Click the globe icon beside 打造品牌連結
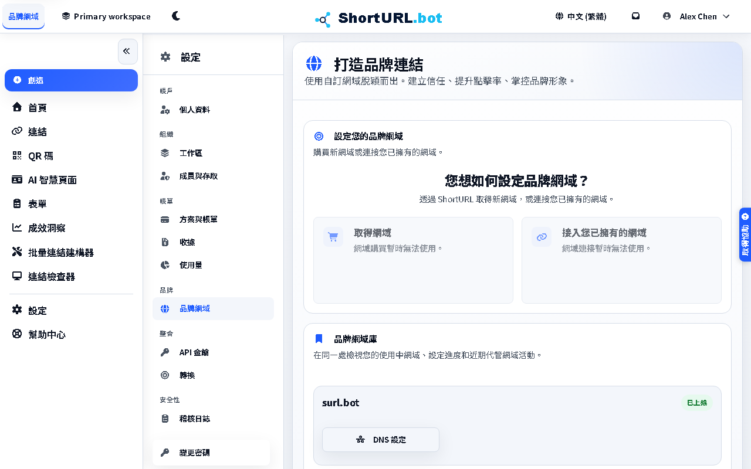Image resolution: width=751 pixels, height=469 pixels. 314,63
